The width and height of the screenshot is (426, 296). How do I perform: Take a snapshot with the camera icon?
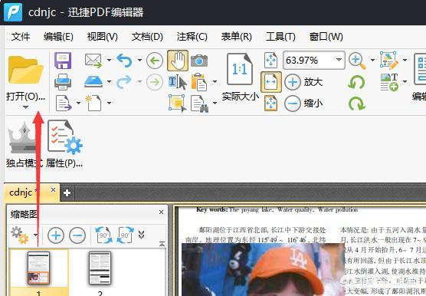(199, 61)
